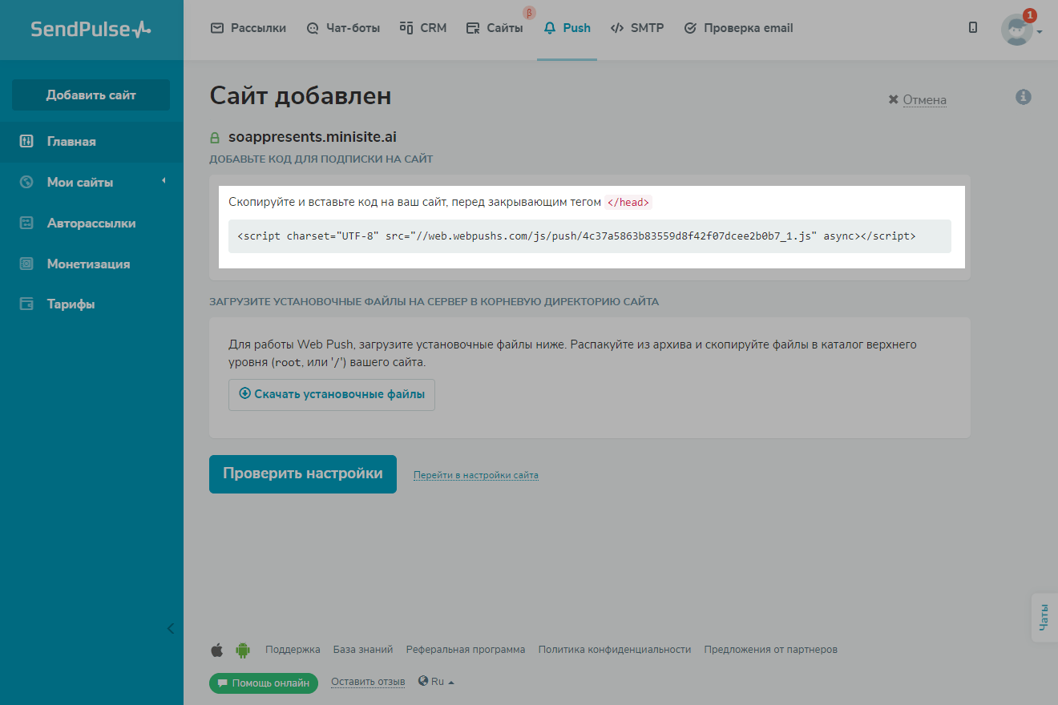Click the Авторассылки sidebar icon
The image size is (1058, 705).
pos(26,224)
